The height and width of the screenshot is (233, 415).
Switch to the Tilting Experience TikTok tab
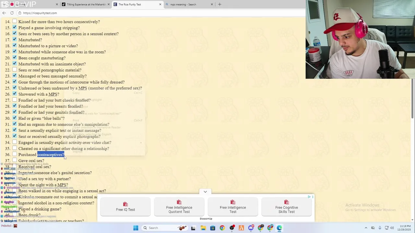(86, 5)
